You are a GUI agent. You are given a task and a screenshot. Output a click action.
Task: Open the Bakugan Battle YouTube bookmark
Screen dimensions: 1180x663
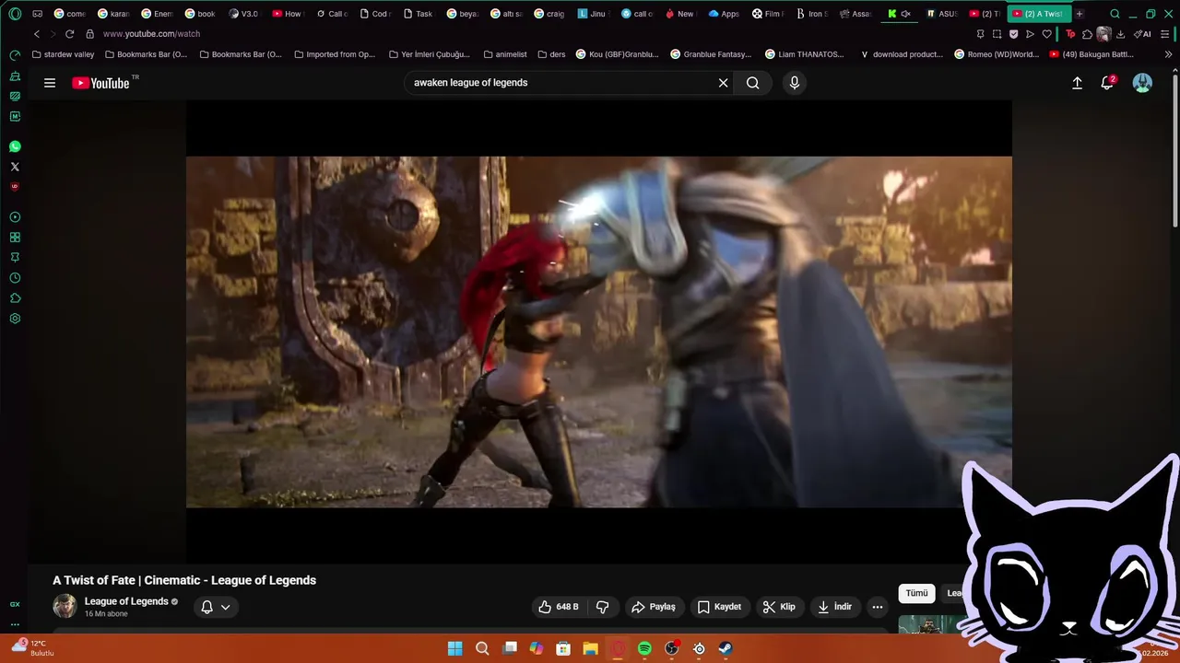[x=1091, y=54]
